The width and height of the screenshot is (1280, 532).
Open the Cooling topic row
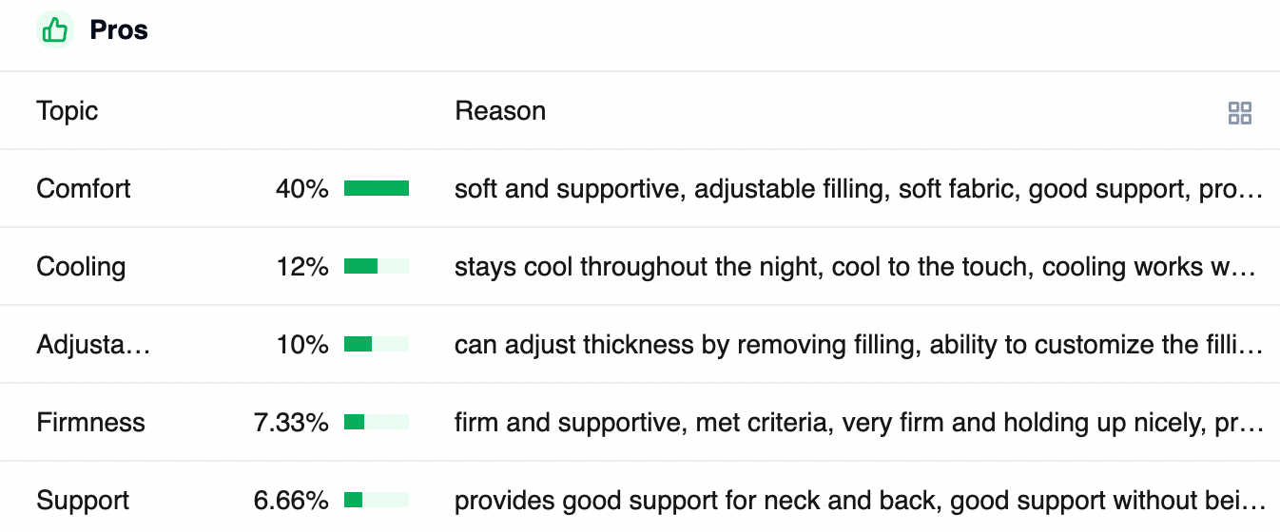point(640,266)
